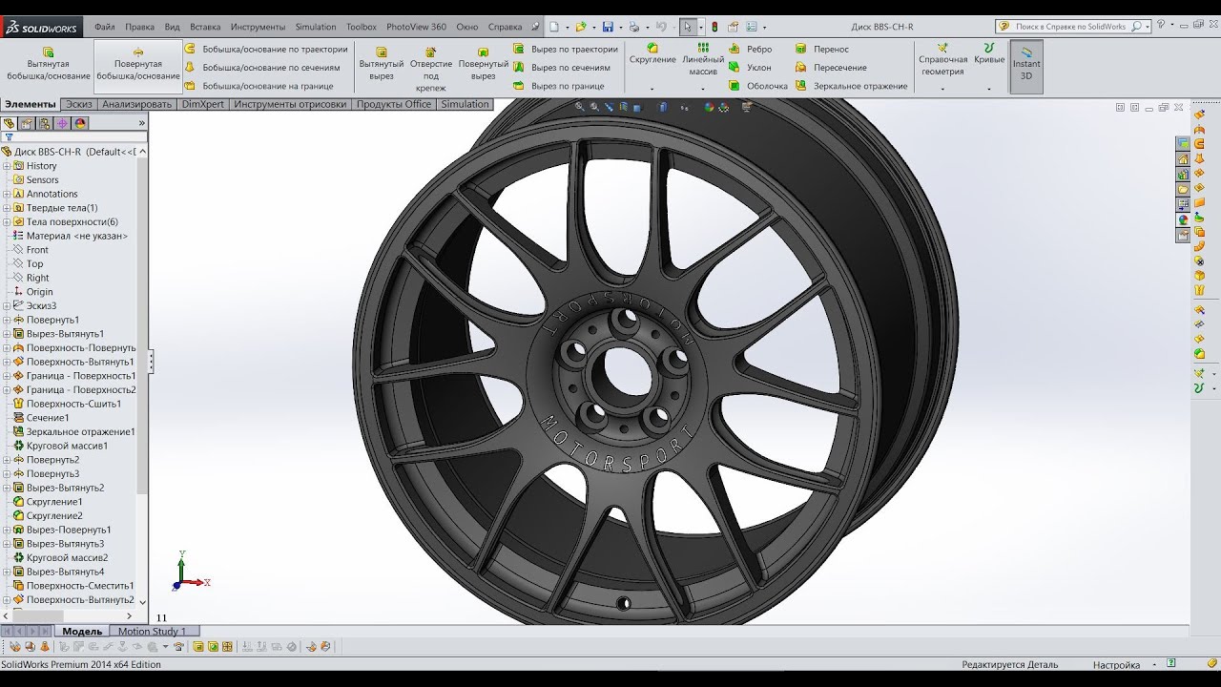
Task: Expand the Твердые тела(1) node
Action: (x=7, y=208)
